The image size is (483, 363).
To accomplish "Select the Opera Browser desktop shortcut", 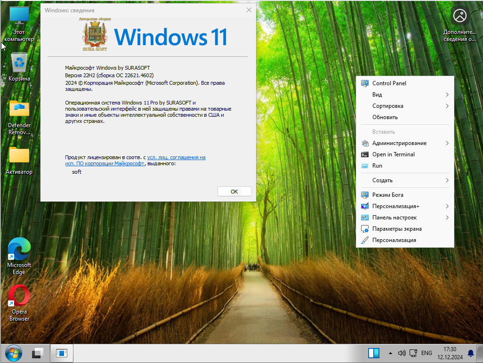I will click(19, 303).
